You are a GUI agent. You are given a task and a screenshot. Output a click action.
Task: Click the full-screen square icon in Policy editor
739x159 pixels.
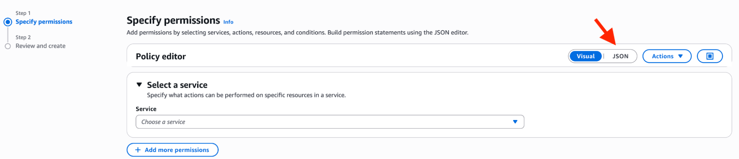pyautogui.click(x=709, y=56)
